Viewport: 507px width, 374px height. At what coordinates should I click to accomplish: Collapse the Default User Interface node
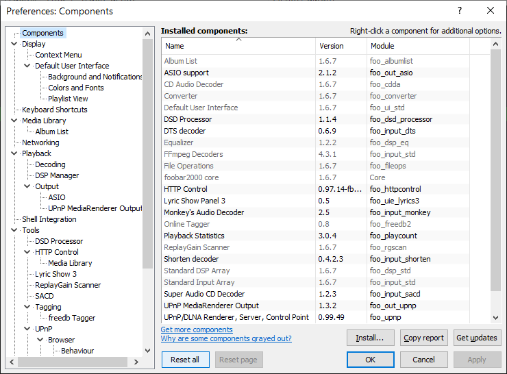[x=27, y=66]
